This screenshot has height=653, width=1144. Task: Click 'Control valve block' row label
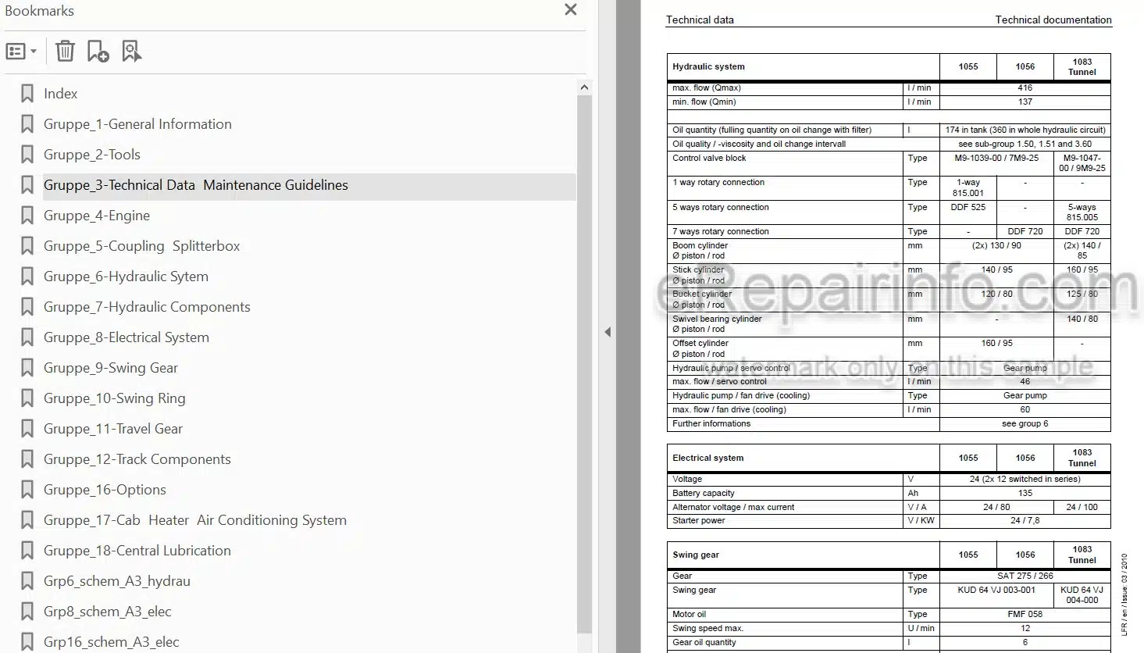click(x=709, y=159)
